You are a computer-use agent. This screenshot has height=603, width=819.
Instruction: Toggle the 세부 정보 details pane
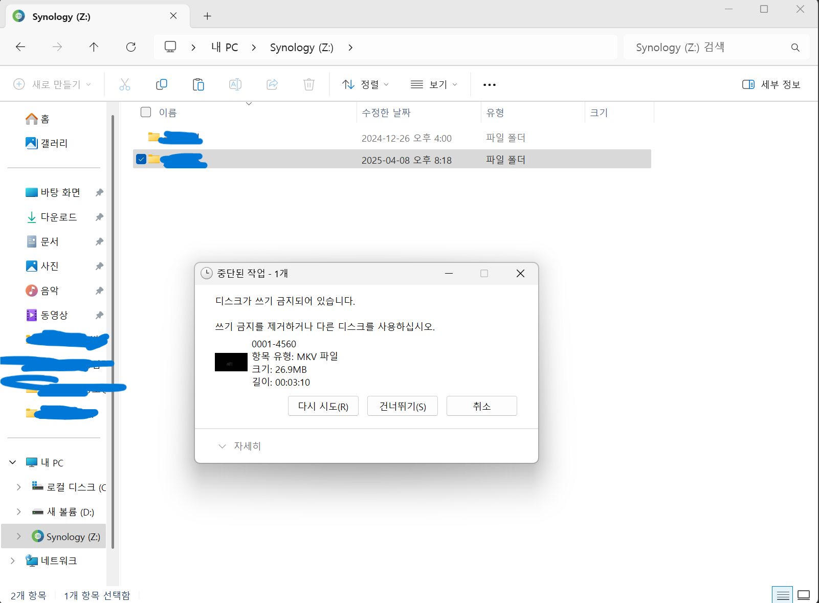click(x=771, y=84)
